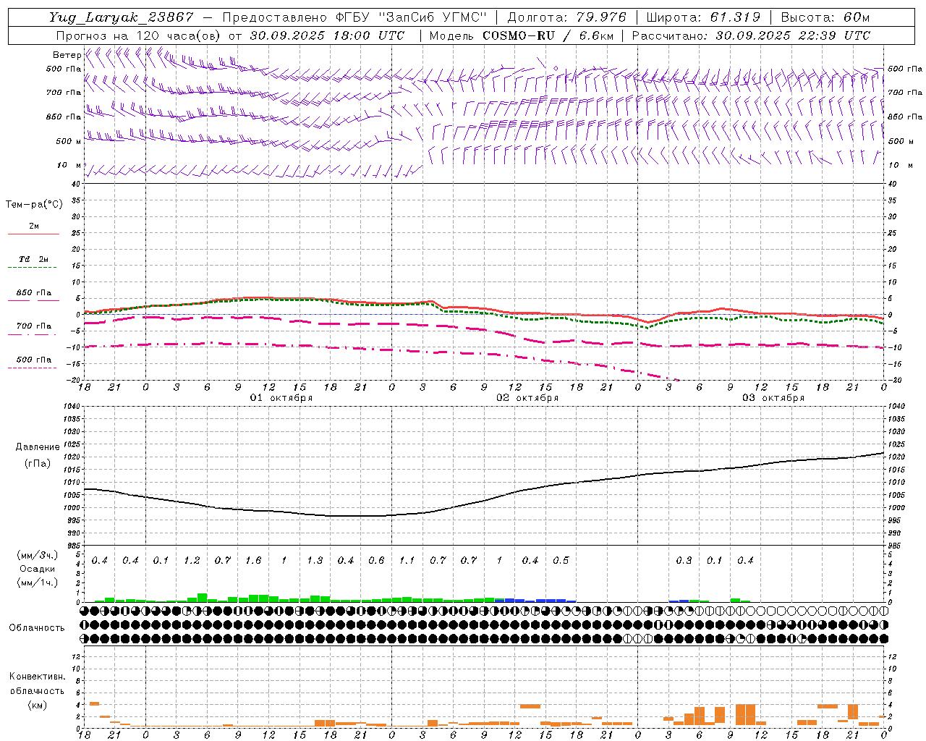Click the date label 03 октября
The image size is (926, 741).
point(773,398)
